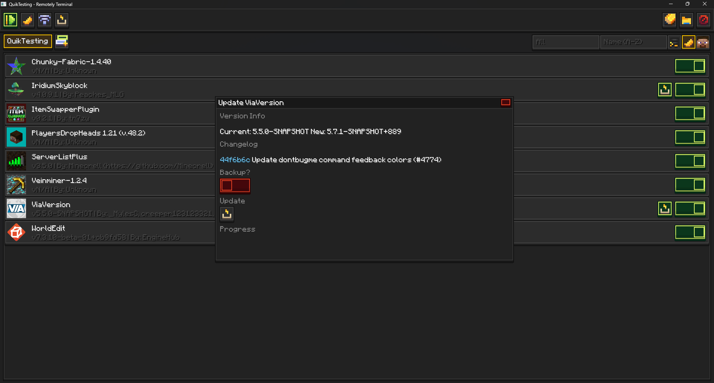Screen dimensions: 714x383
Task: Click the Veinminer pickaxe icon
Action: pos(16,185)
